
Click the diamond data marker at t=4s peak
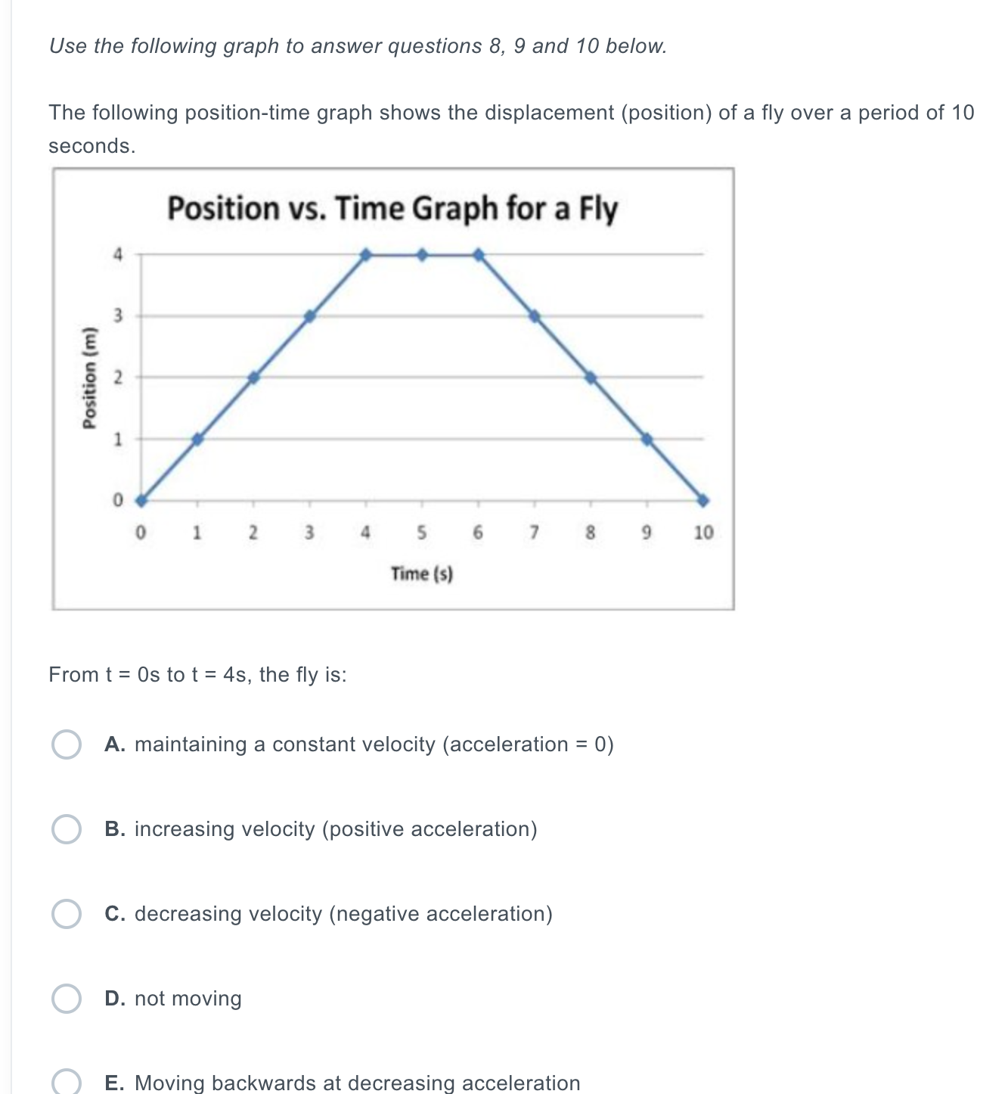click(x=366, y=254)
